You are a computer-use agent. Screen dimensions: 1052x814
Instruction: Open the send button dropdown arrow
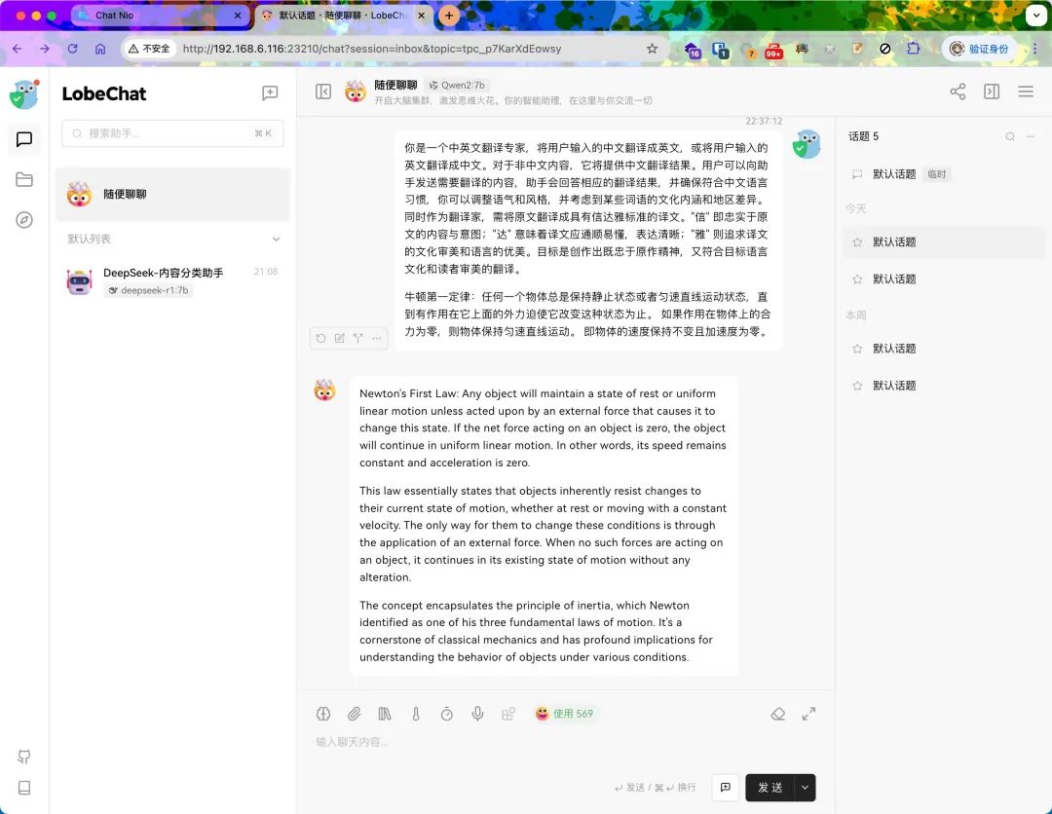point(805,787)
